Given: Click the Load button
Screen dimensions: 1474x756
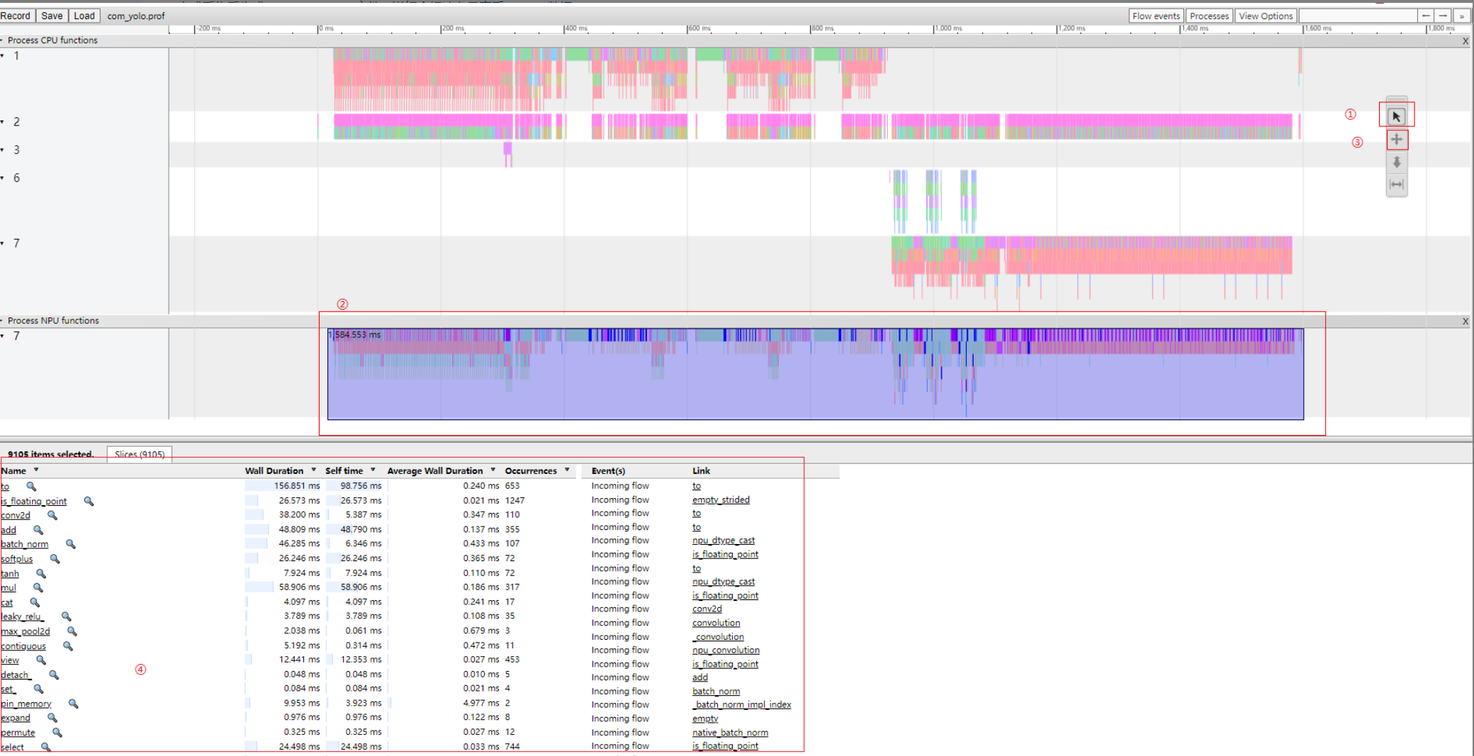Looking at the screenshot, I should [x=84, y=16].
